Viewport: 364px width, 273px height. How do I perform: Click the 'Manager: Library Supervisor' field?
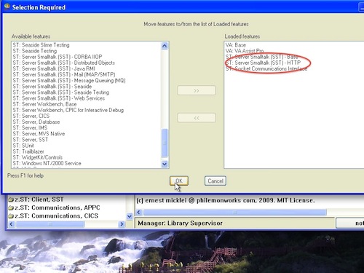[x=235, y=223]
